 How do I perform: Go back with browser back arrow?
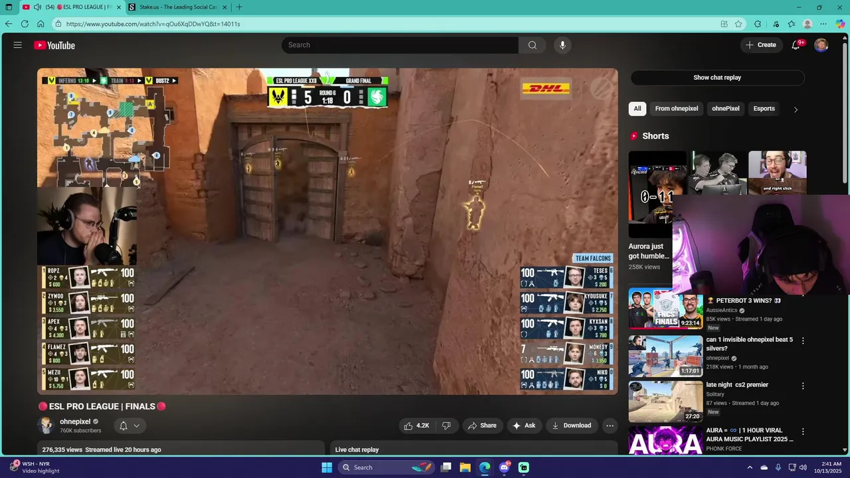9,24
